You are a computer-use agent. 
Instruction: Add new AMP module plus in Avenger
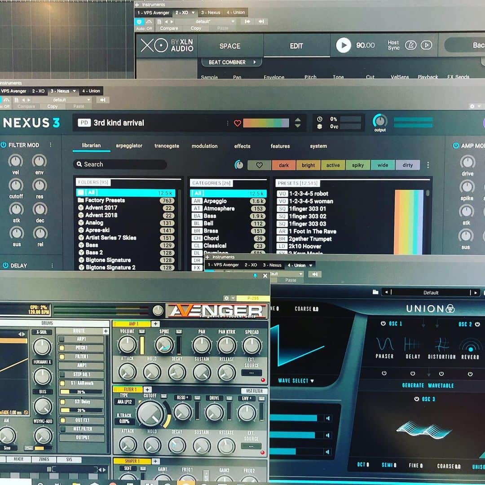pyautogui.click(x=155, y=323)
